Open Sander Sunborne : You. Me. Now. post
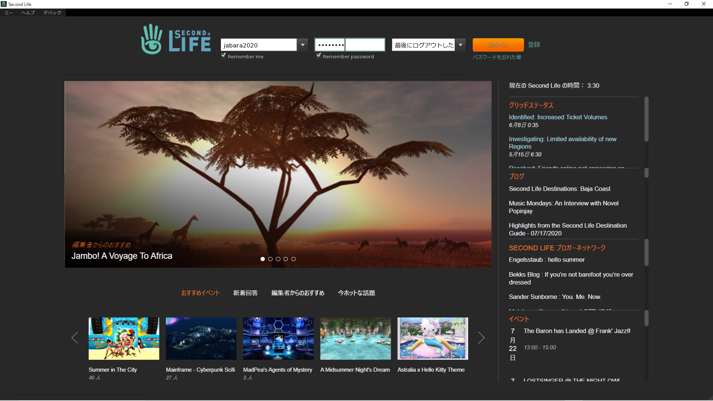This screenshot has height=401, width=713. click(555, 297)
